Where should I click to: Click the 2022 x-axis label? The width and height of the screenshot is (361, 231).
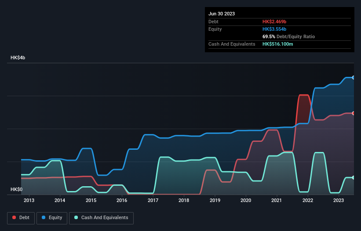click(x=308, y=200)
